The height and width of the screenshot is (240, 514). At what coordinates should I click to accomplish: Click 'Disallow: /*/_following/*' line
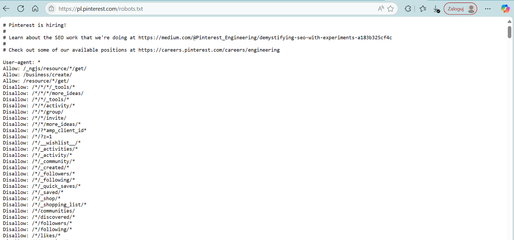click(x=39, y=180)
